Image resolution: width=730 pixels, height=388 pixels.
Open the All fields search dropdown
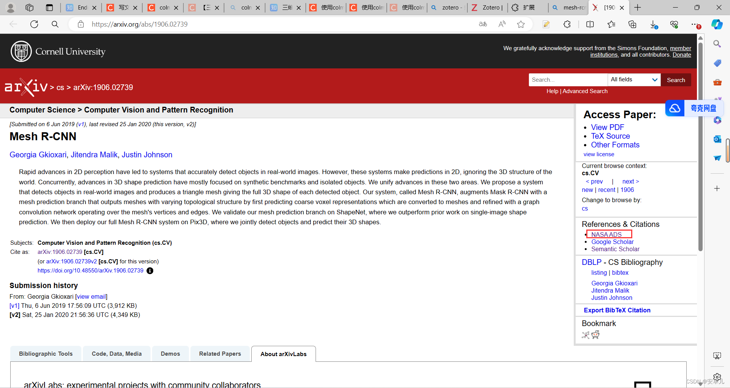(633, 79)
